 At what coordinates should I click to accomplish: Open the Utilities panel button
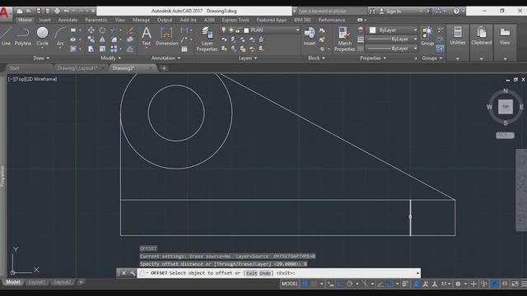pos(458,36)
